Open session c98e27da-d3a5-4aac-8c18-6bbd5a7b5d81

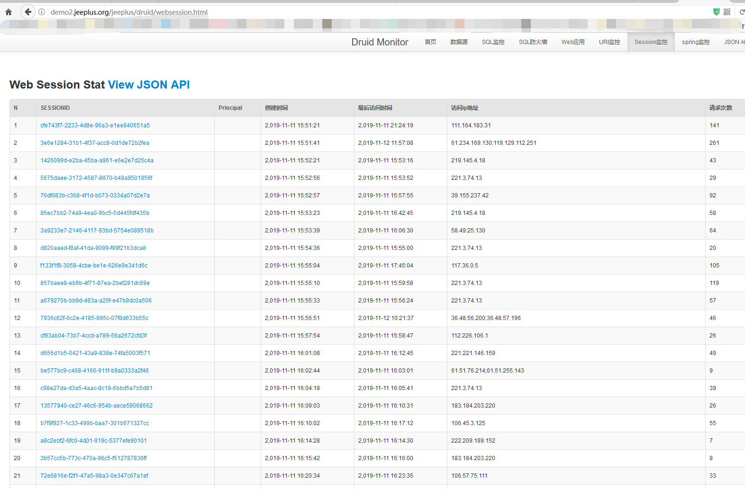pos(96,388)
